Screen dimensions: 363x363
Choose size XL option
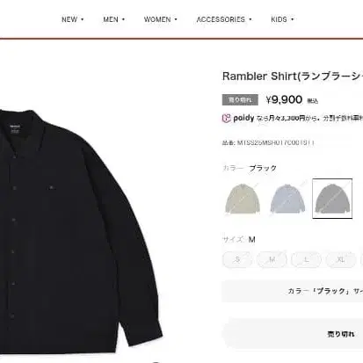point(341,259)
